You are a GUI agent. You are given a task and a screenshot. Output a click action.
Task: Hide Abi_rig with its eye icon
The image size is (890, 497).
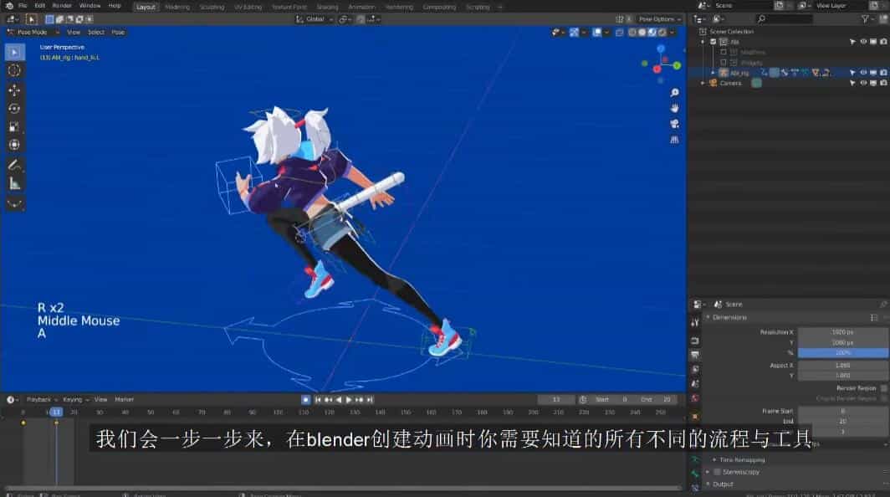pos(863,73)
